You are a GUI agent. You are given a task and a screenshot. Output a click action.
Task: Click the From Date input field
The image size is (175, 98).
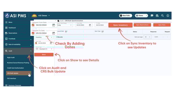tap(84, 25)
